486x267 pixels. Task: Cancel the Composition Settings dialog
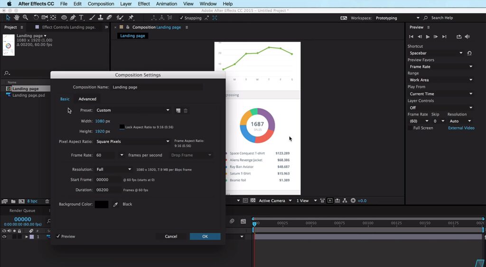click(x=171, y=236)
